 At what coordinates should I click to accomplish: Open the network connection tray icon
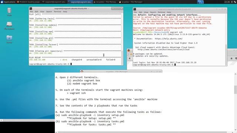click(x=235, y=2)
